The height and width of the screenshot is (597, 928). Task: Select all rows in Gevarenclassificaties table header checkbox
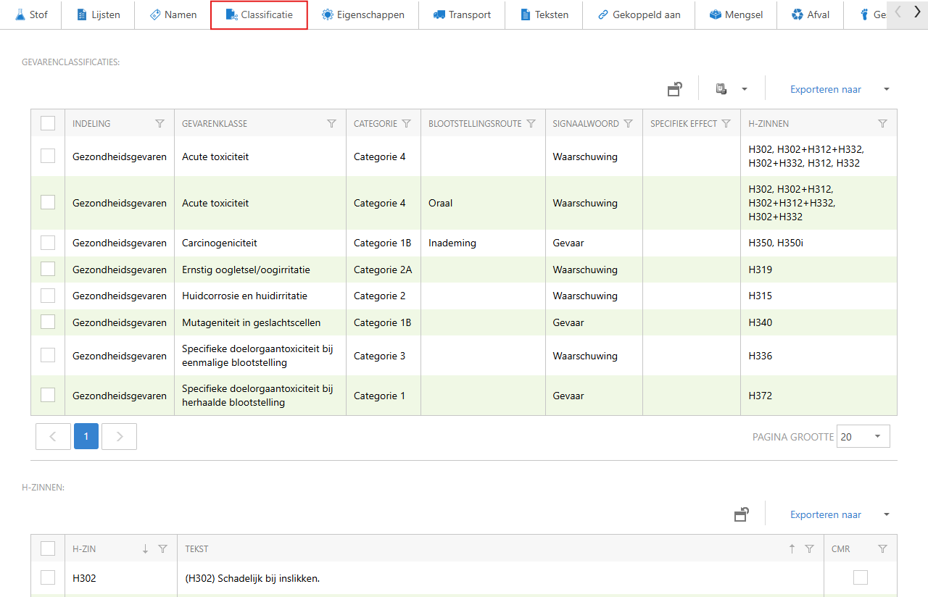pyautogui.click(x=48, y=123)
